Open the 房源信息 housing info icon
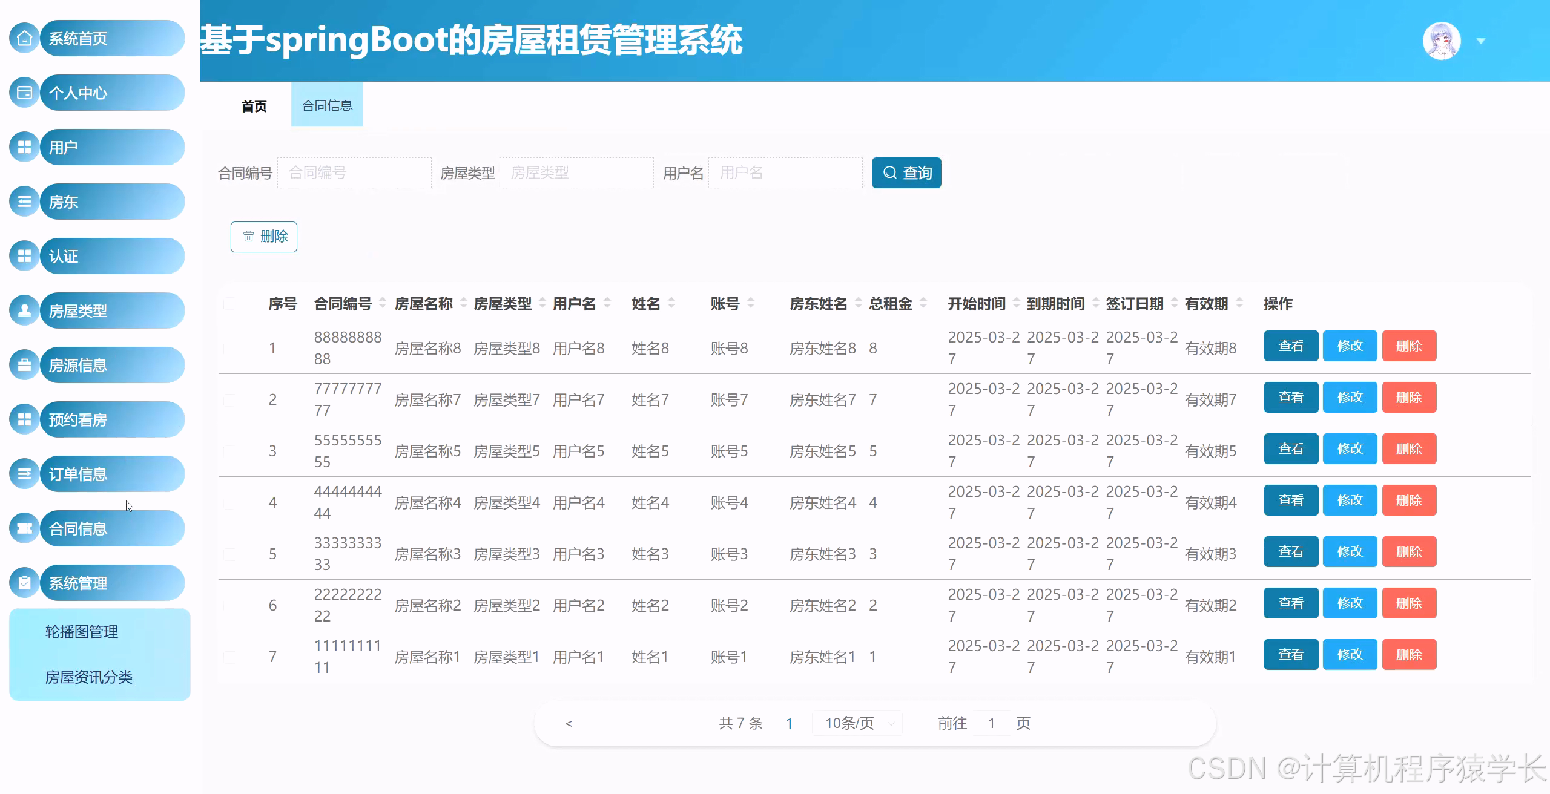 click(x=24, y=364)
